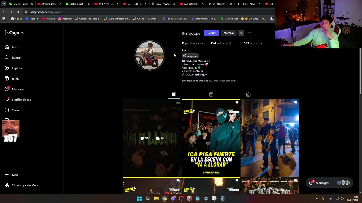This screenshot has height=203, width=362.
Task: Open Get Emoji bookmark
Action: pos(253,19)
